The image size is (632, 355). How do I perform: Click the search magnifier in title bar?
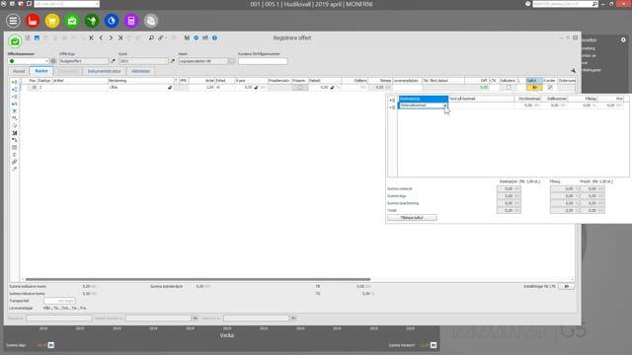(x=594, y=4)
